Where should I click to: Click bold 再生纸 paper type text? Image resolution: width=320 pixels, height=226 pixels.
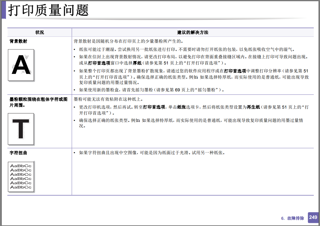click(x=253, y=107)
